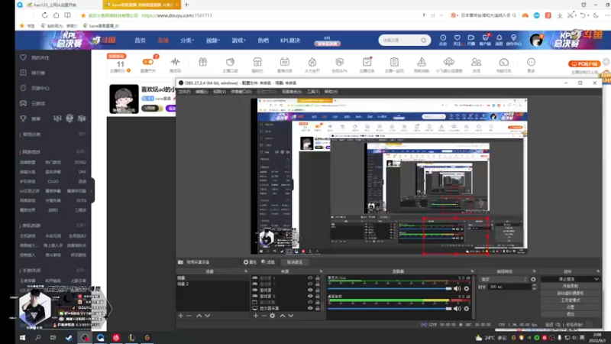The height and width of the screenshot is (344, 611).
Task: Mute the desktop audio mixer channel
Action: (457, 309)
